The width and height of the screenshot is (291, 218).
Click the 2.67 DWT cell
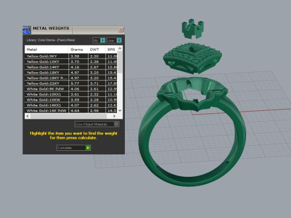click(x=97, y=67)
